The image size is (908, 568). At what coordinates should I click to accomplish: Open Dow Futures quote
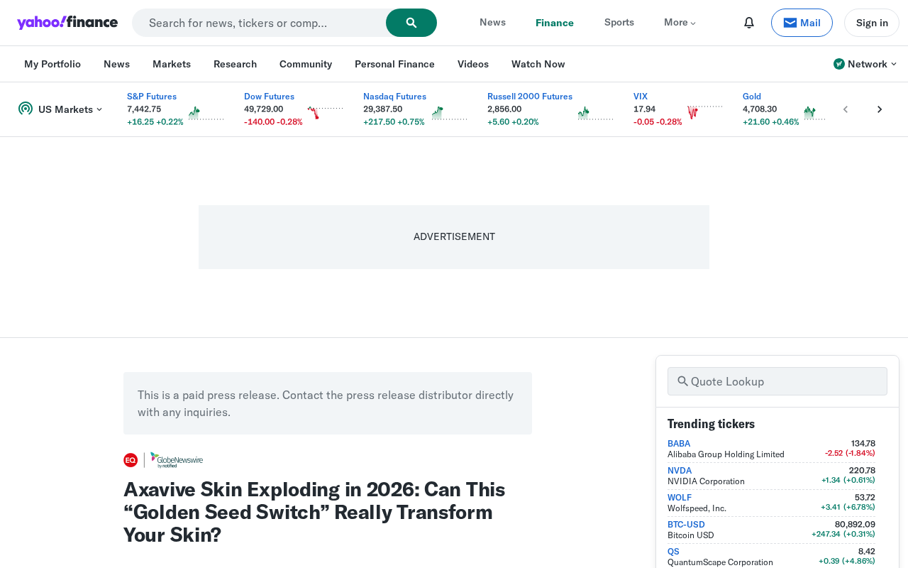(269, 97)
